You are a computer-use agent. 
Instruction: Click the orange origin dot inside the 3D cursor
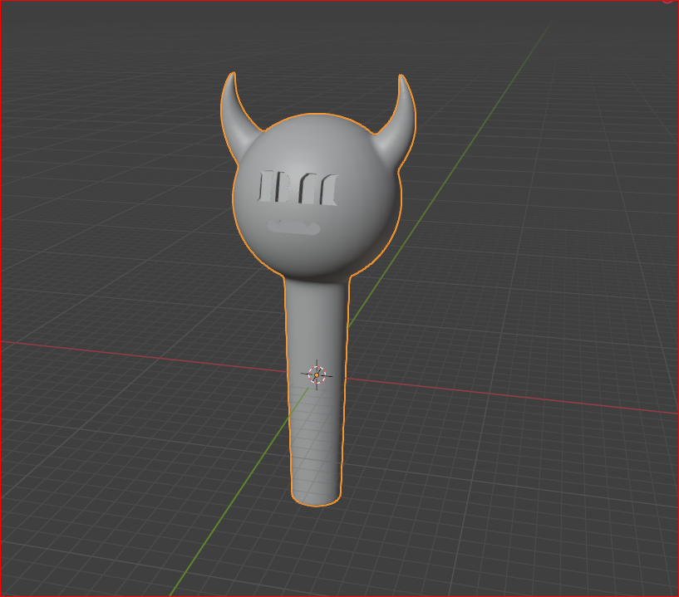[x=317, y=375]
